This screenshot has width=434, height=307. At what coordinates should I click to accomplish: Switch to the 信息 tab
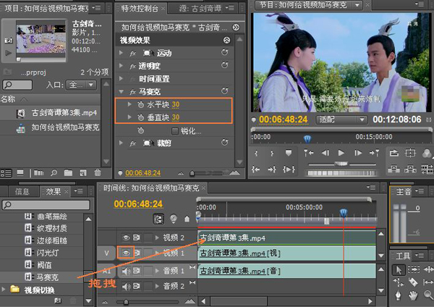point(22,191)
